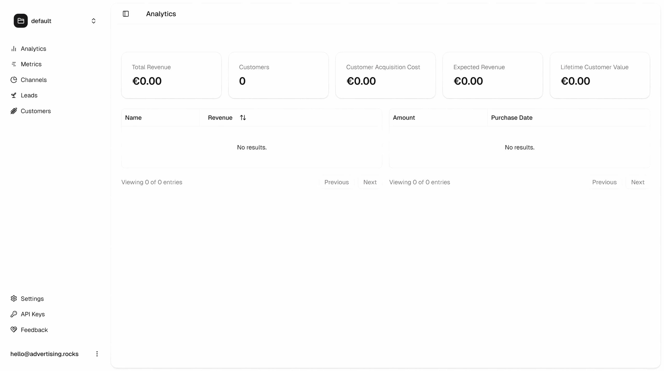Click the Channels pie chart icon
This screenshot has height=371, width=664.
coord(14,80)
